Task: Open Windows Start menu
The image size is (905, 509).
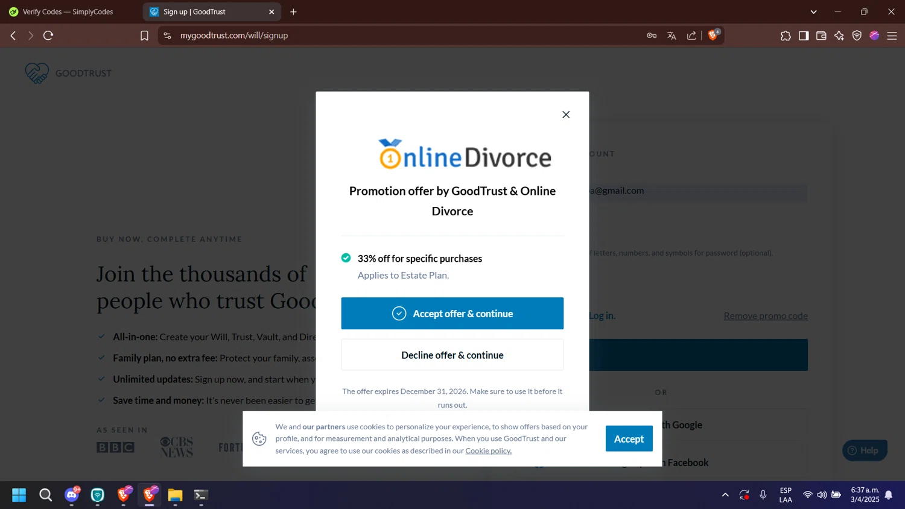Action: (x=19, y=495)
